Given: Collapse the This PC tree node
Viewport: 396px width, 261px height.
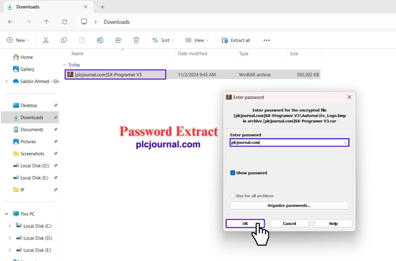Looking at the screenshot, I should [7, 214].
